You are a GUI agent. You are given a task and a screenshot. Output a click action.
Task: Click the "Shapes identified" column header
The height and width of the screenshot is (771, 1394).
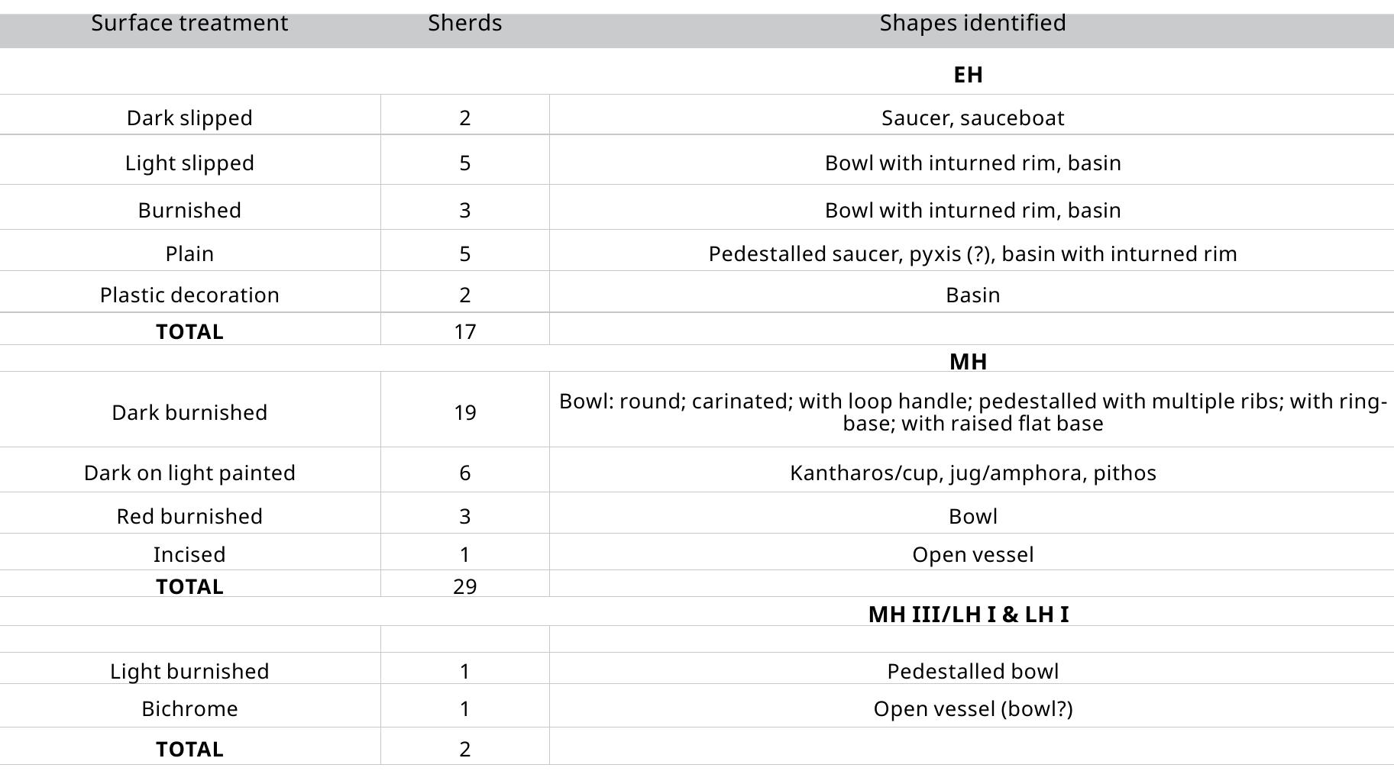pyautogui.click(x=972, y=23)
